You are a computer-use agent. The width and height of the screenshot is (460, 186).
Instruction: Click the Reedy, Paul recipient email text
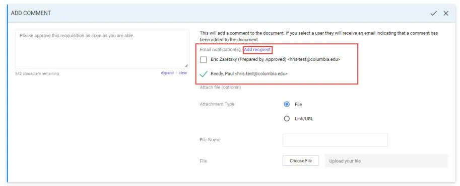(x=249, y=74)
